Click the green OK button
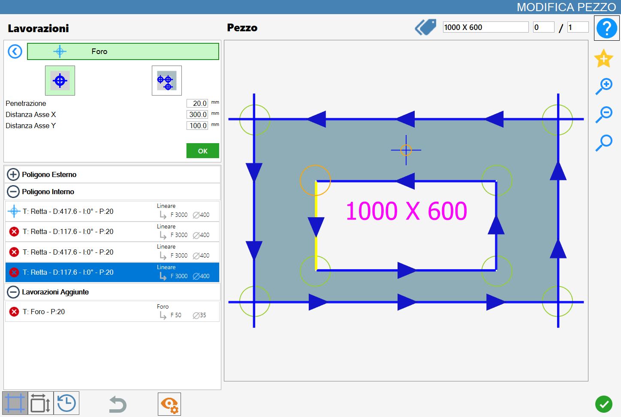621x417 pixels. (202, 151)
